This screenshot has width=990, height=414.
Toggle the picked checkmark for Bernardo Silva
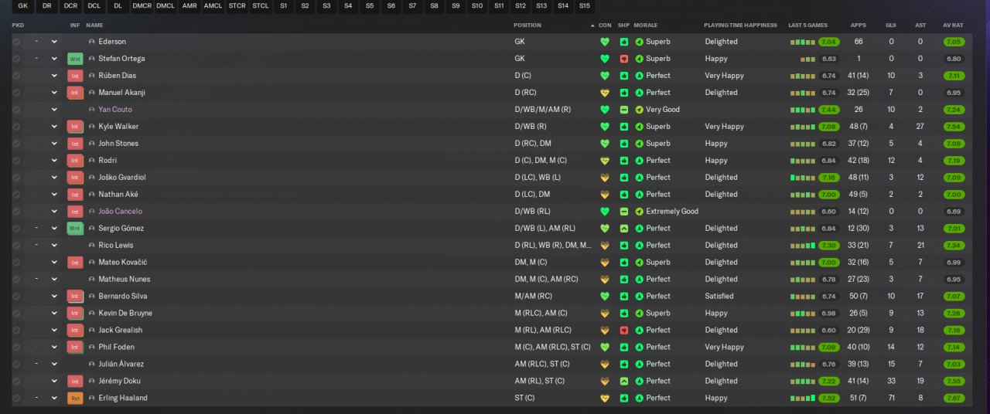(x=16, y=297)
